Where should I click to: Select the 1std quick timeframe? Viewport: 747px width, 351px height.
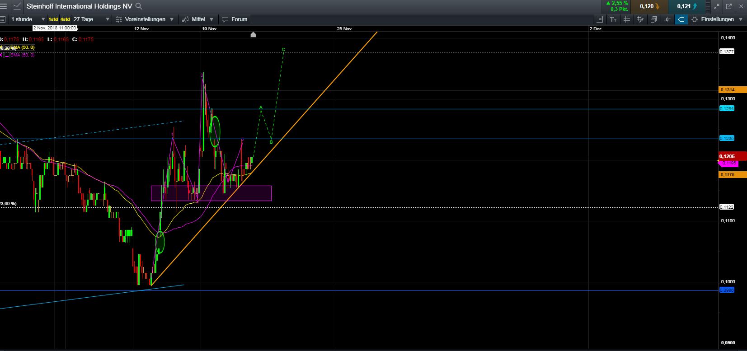[53, 19]
